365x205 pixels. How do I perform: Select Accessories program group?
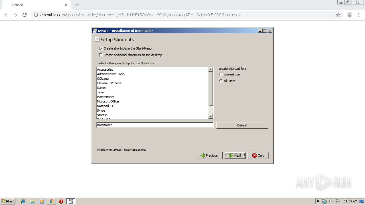click(x=153, y=69)
